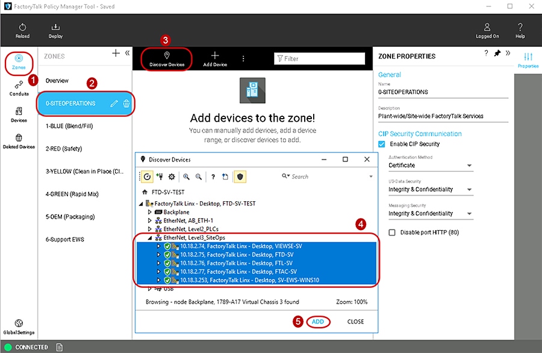Expand the Backplane tree node

[150, 212]
